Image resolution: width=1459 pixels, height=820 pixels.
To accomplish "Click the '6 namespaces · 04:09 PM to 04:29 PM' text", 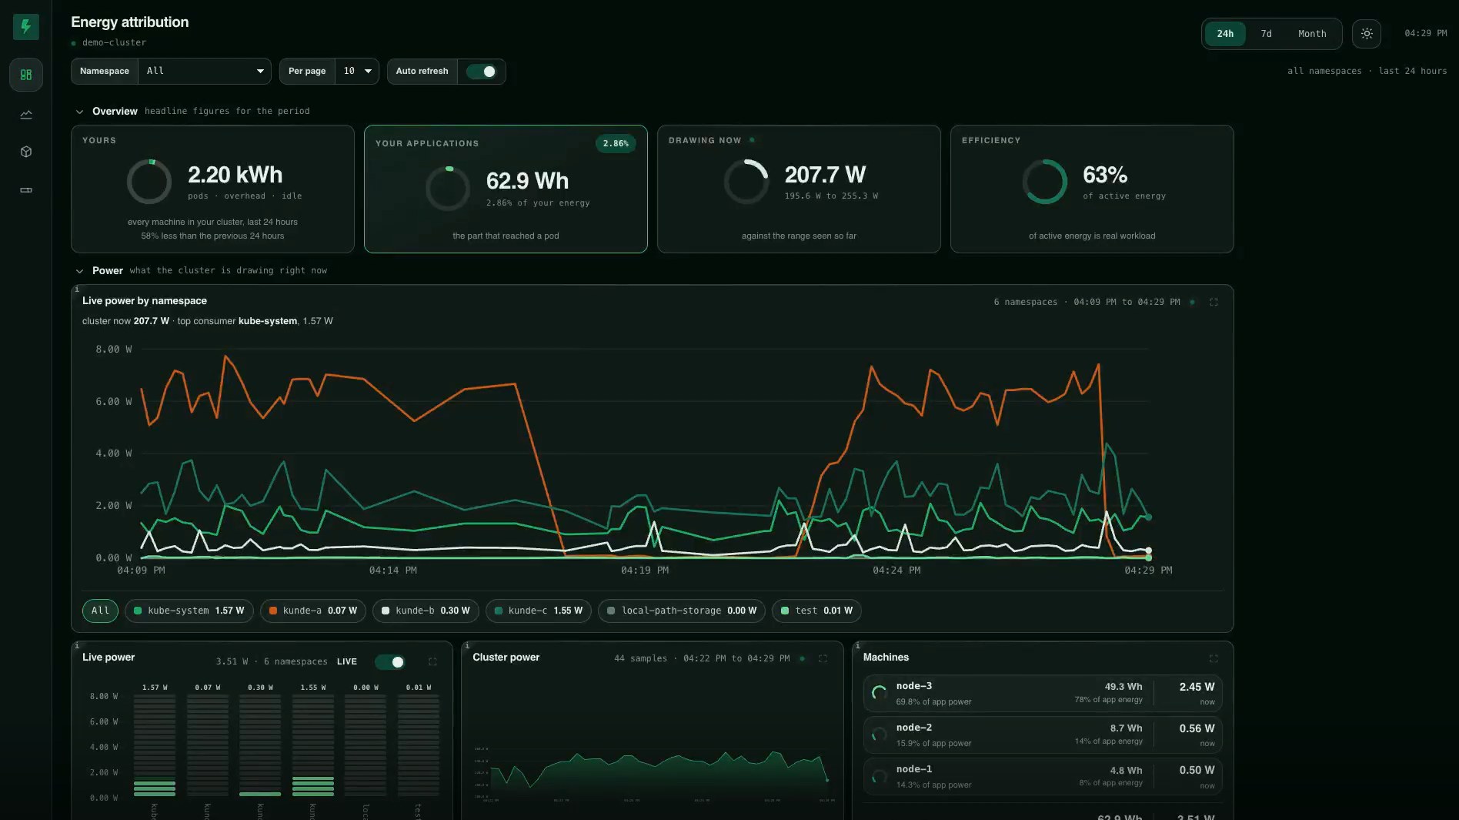I will pos(1087,302).
